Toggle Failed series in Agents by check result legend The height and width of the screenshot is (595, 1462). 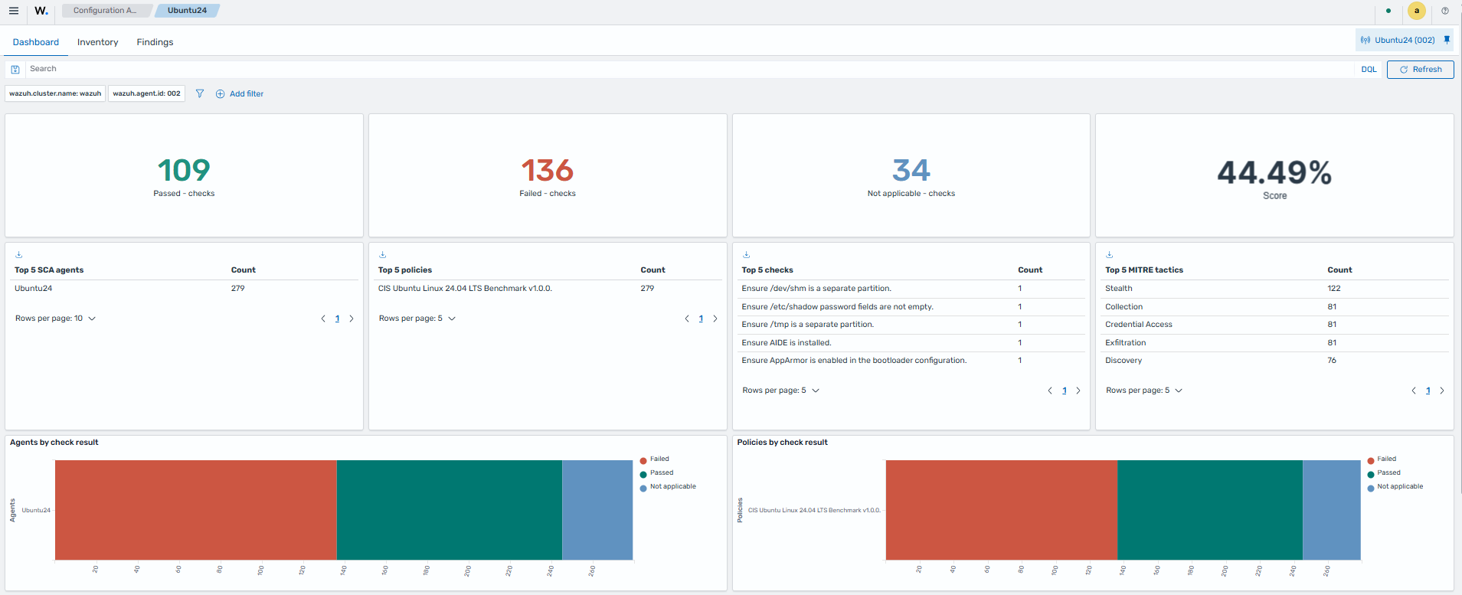[654, 459]
